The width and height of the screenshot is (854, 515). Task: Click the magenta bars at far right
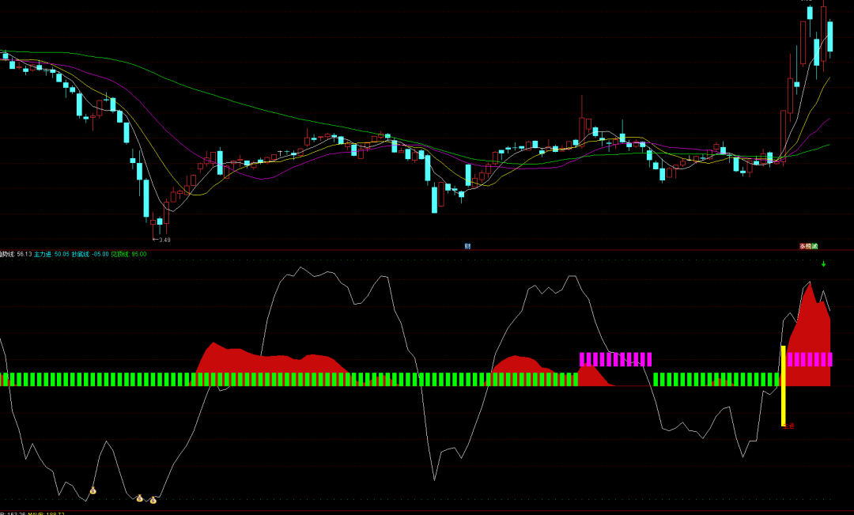coord(810,359)
